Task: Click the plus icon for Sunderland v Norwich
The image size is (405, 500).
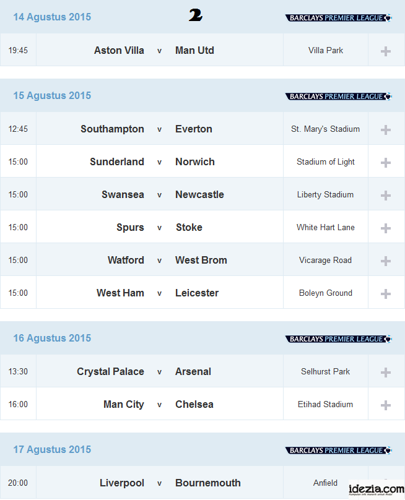Action: click(x=385, y=163)
